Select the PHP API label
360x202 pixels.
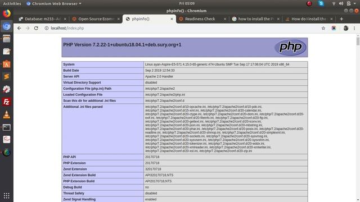69,157
